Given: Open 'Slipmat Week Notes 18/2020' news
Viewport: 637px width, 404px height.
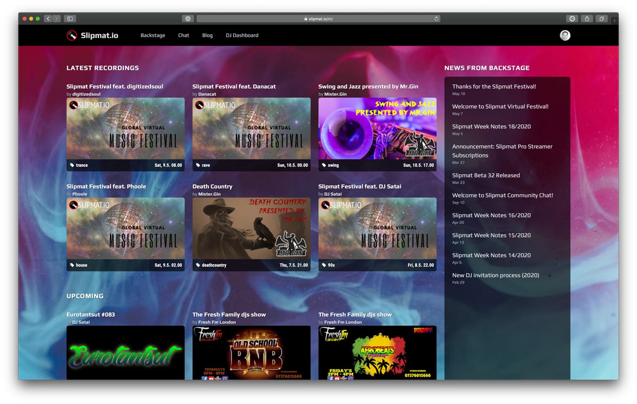Looking at the screenshot, I should 491,126.
